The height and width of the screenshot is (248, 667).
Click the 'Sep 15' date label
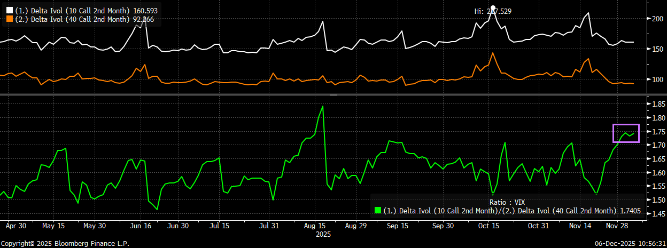(398, 226)
